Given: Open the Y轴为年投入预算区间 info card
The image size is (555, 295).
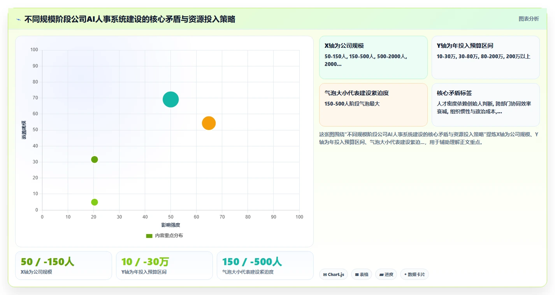Looking at the screenshot, I should tap(485, 57).
